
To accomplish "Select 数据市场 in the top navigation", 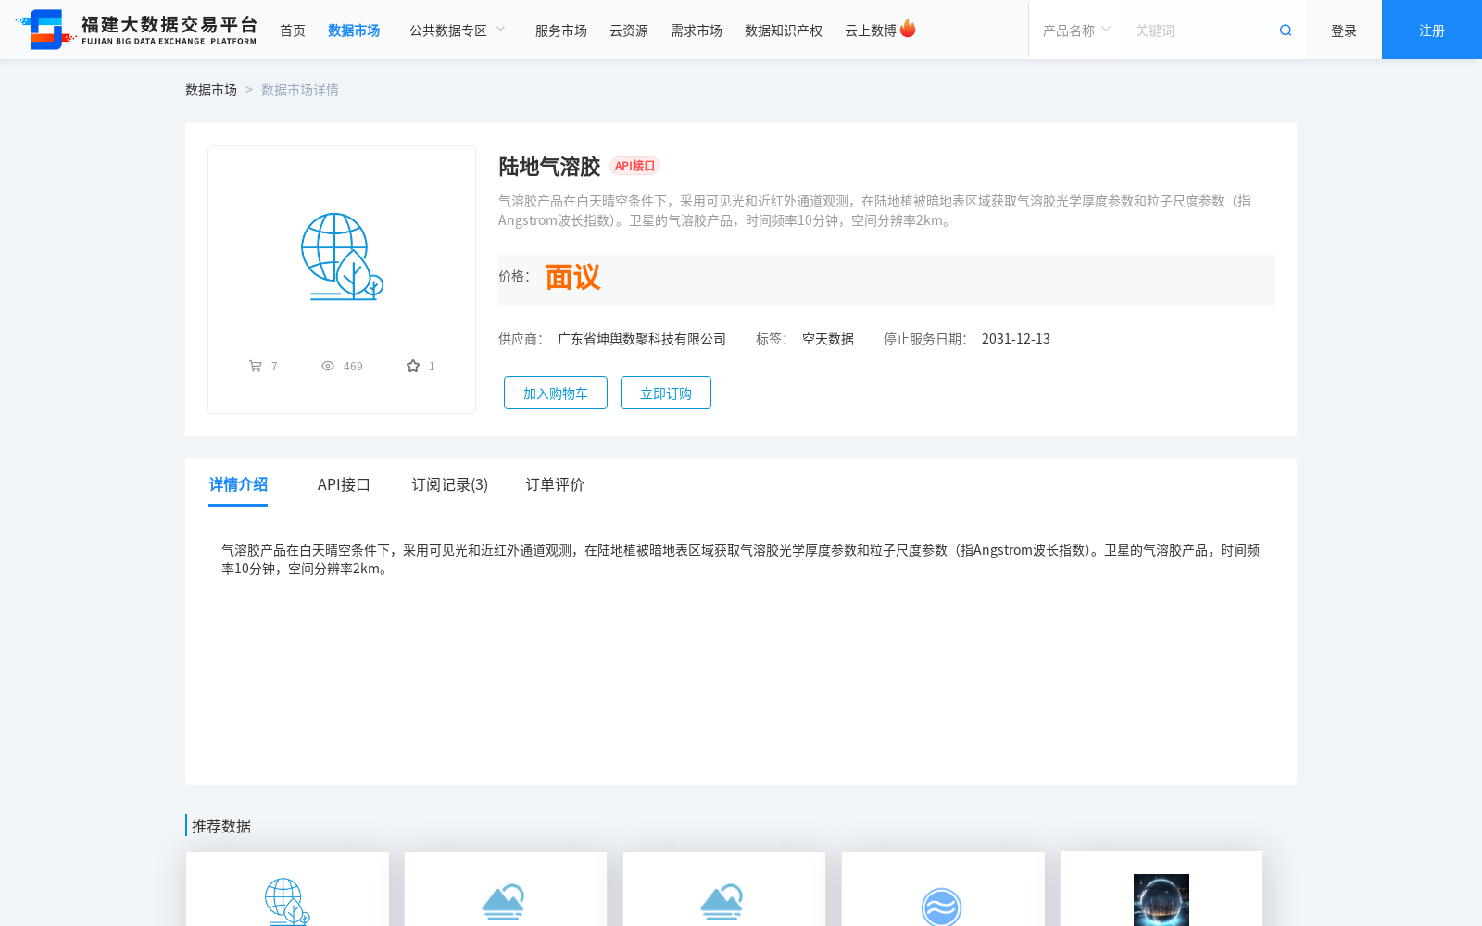I will (354, 31).
